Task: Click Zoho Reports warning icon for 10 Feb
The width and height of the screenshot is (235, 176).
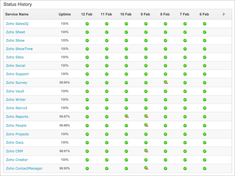Action: (x=127, y=116)
